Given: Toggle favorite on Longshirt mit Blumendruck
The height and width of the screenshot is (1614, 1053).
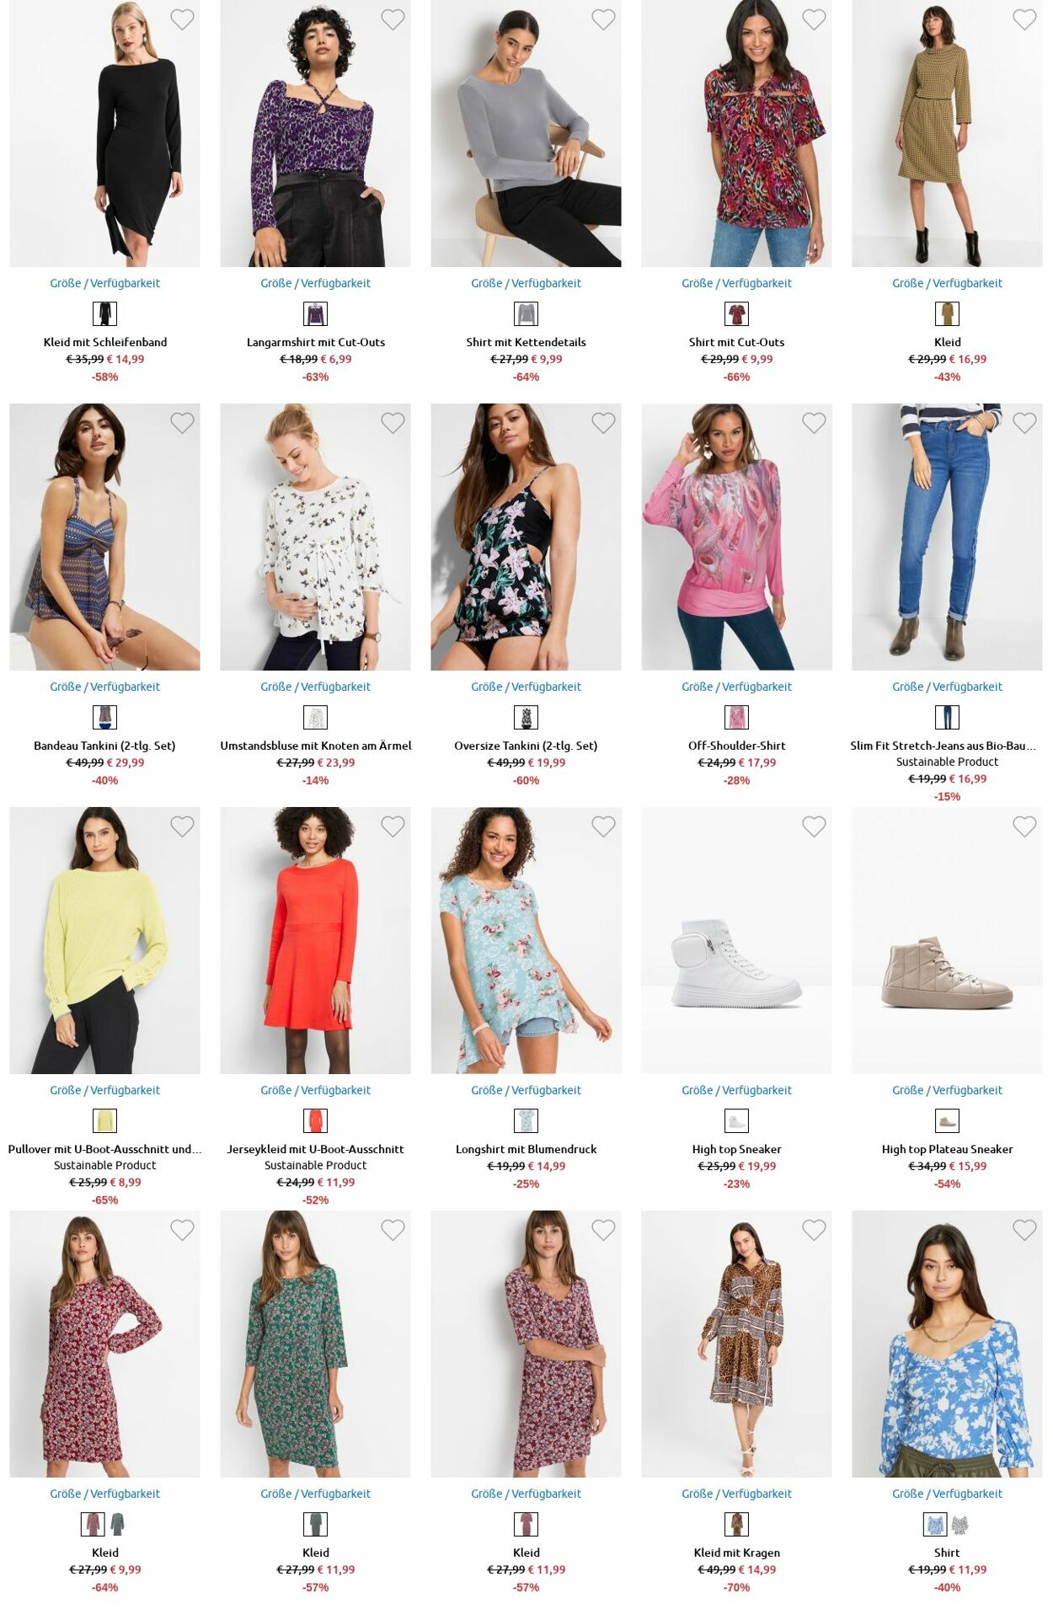Looking at the screenshot, I should pos(603,826).
